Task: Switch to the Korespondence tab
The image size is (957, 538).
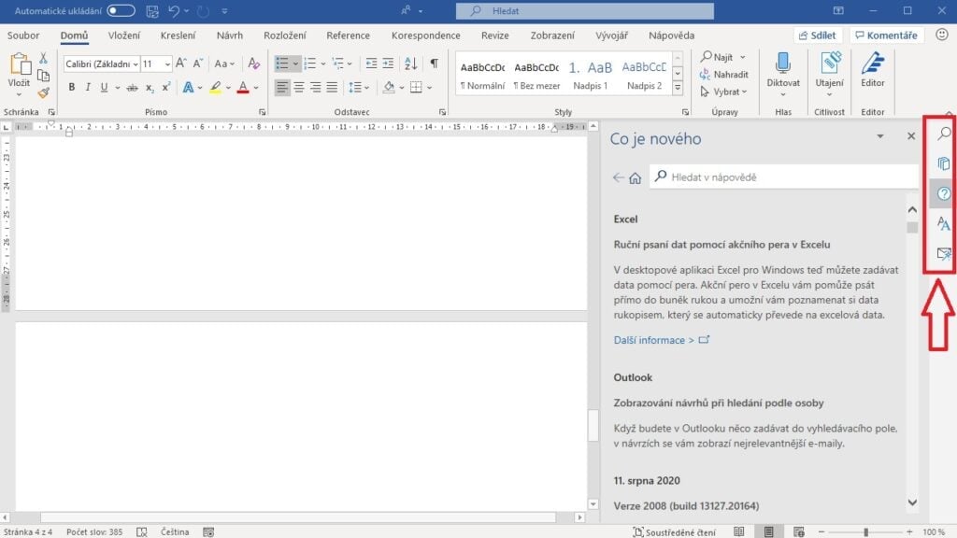Action: coord(426,35)
